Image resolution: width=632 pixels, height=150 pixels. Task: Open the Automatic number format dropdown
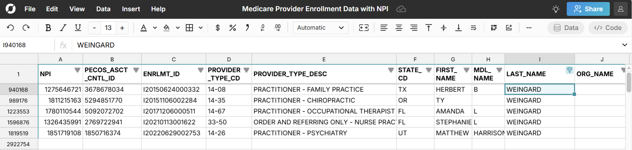[320, 28]
